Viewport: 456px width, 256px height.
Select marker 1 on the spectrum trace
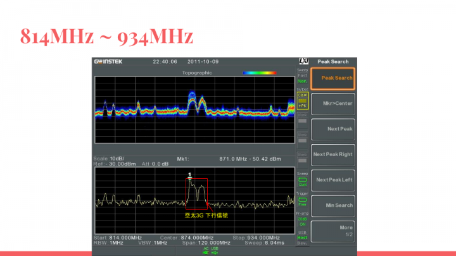(189, 176)
